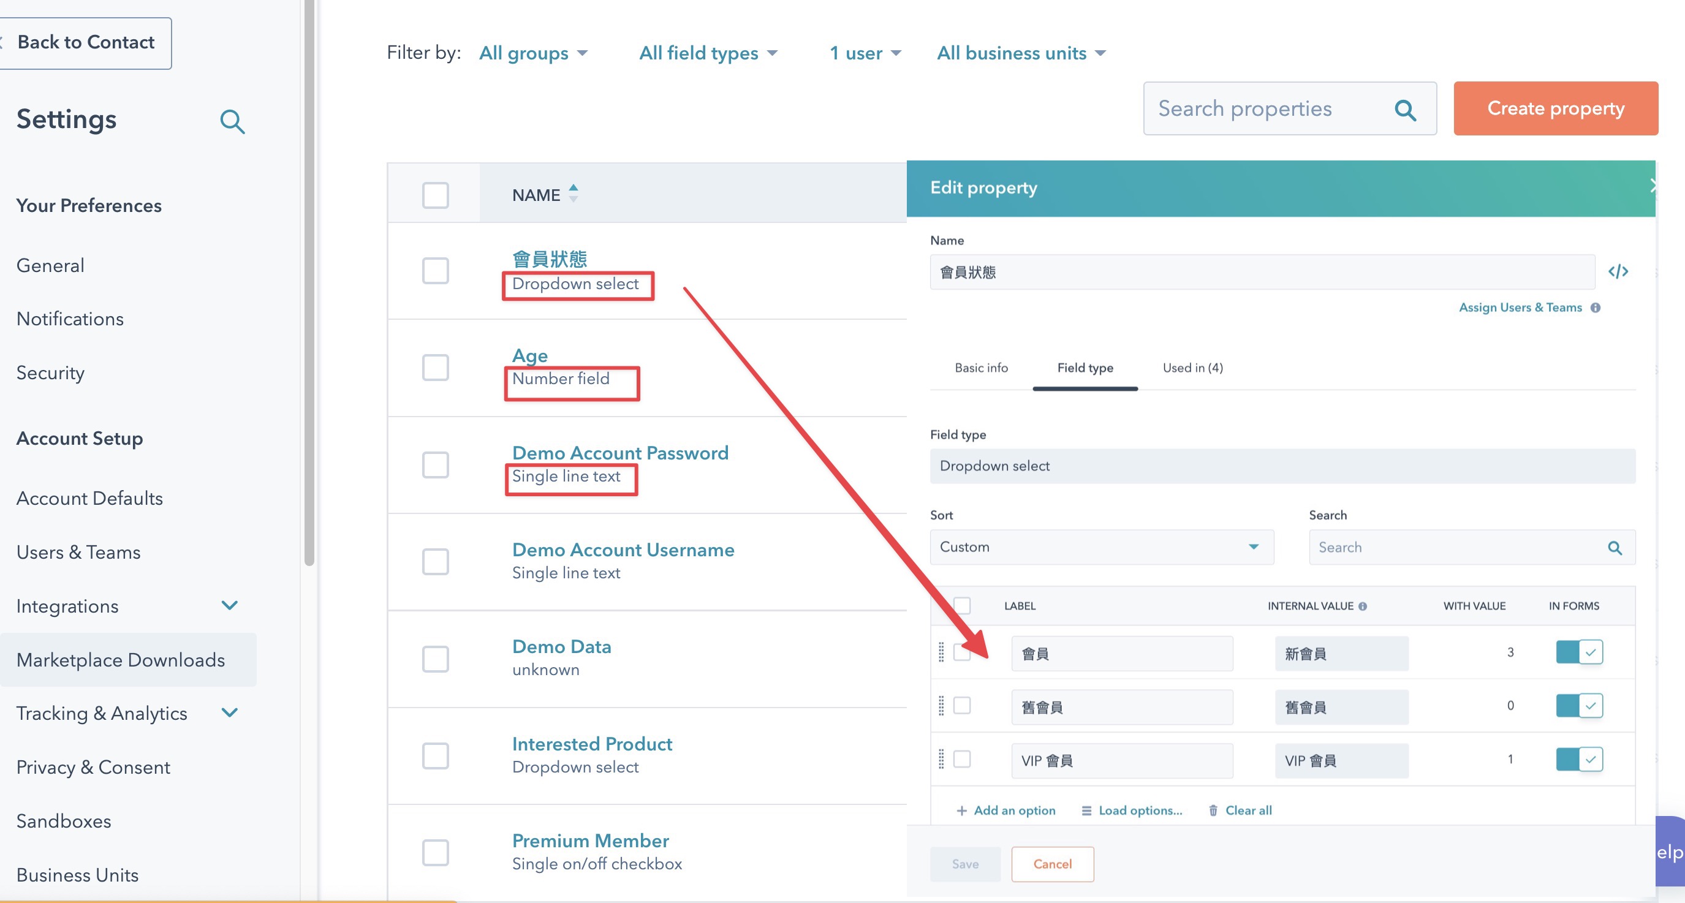Screen dimensions: 1685x903
Task: Select checkbox for Demo Account Username row
Action: [x=435, y=562]
